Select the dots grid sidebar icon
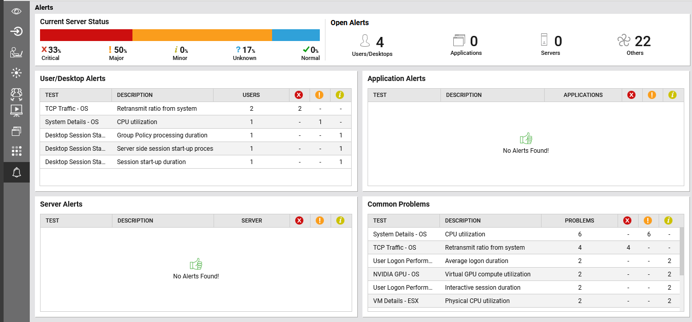The height and width of the screenshot is (322, 692). click(x=16, y=151)
